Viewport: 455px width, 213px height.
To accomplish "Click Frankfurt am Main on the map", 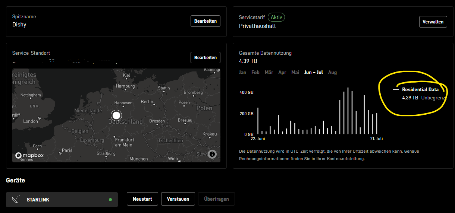I will coord(124,142).
